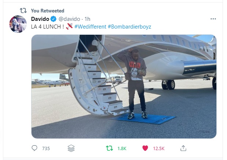Click the share upload arrow icon

pyautogui.click(x=183, y=148)
